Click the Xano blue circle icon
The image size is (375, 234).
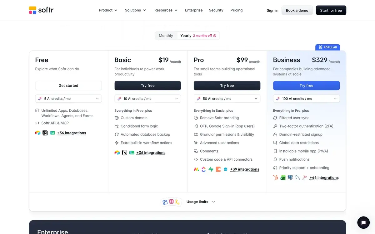click(225, 169)
